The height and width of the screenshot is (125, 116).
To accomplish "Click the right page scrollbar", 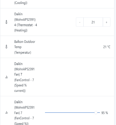I will point(115,62).
